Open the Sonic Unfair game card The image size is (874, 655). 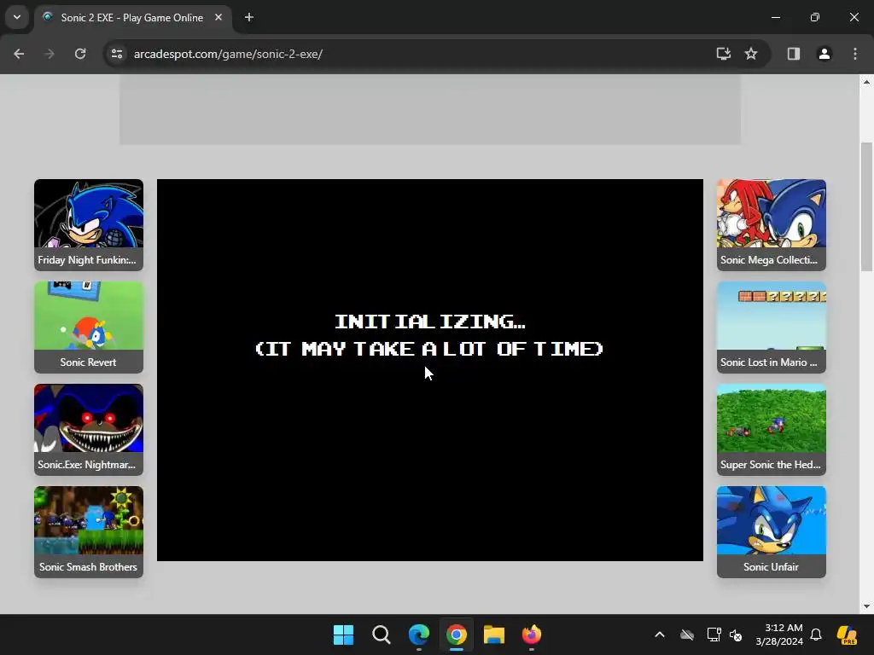(x=772, y=532)
